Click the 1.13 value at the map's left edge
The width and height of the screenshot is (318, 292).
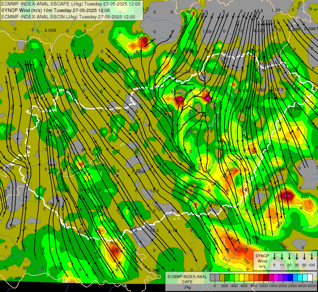point(9,168)
